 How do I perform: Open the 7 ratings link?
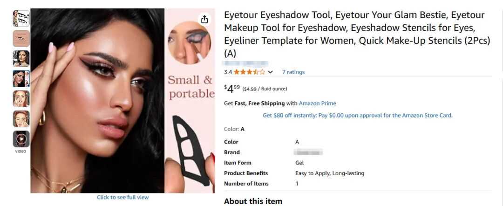pyautogui.click(x=293, y=72)
